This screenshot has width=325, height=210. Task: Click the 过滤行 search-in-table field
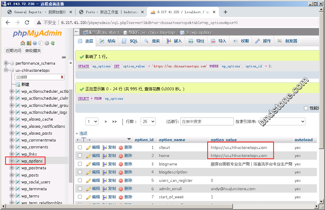pos(207,121)
